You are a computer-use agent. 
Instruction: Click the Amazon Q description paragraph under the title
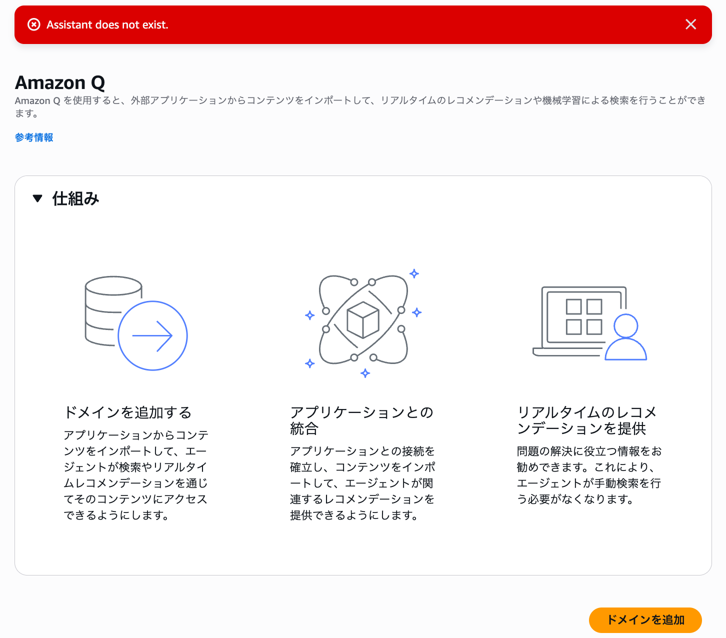pyautogui.click(x=360, y=106)
